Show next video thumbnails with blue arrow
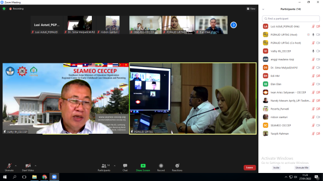 click(233, 25)
